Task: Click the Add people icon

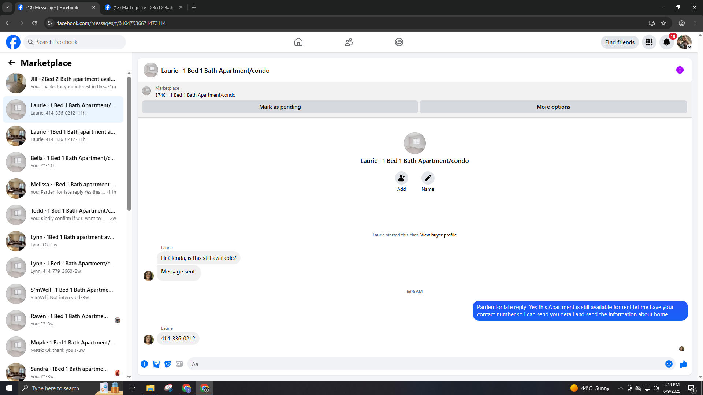Action: [402, 178]
